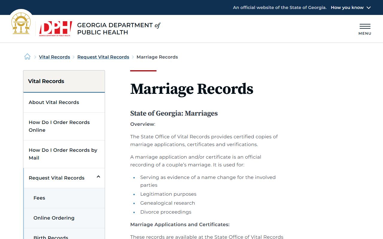Open About Vital Records sidebar item
The height and width of the screenshot is (239, 383).
point(64,102)
